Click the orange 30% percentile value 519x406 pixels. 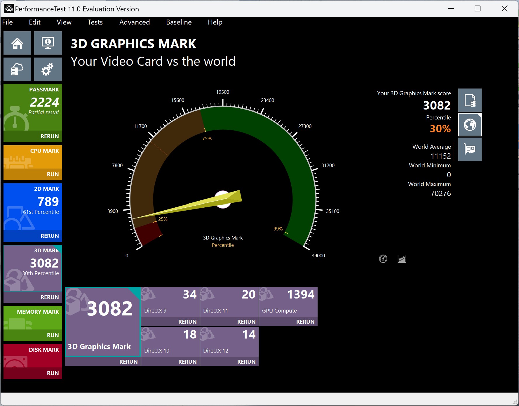pyautogui.click(x=440, y=129)
